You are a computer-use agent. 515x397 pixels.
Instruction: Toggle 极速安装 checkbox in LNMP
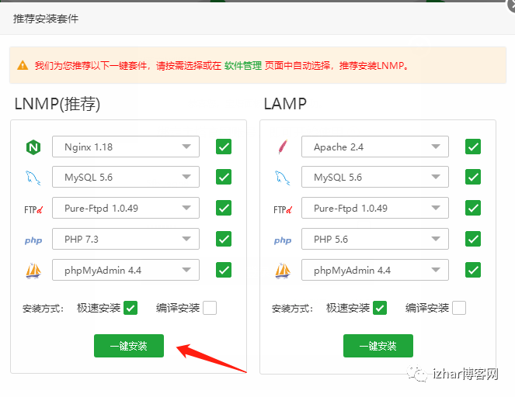click(x=130, y=308)
